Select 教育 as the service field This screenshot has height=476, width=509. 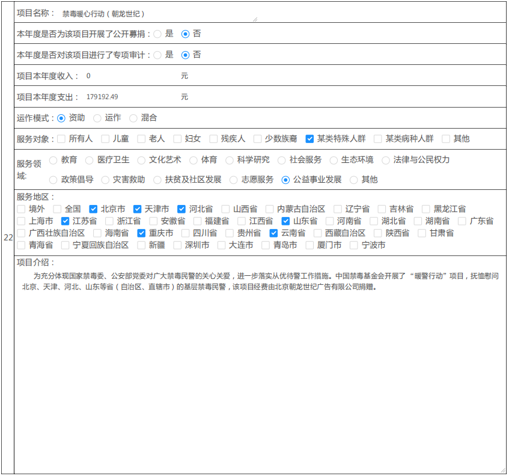click(53, 160)
